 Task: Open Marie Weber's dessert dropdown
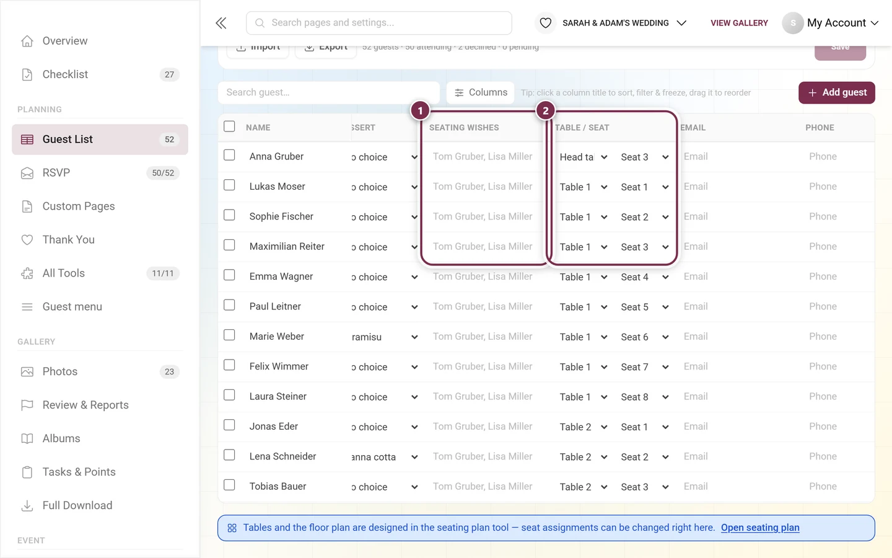(385, 337)
